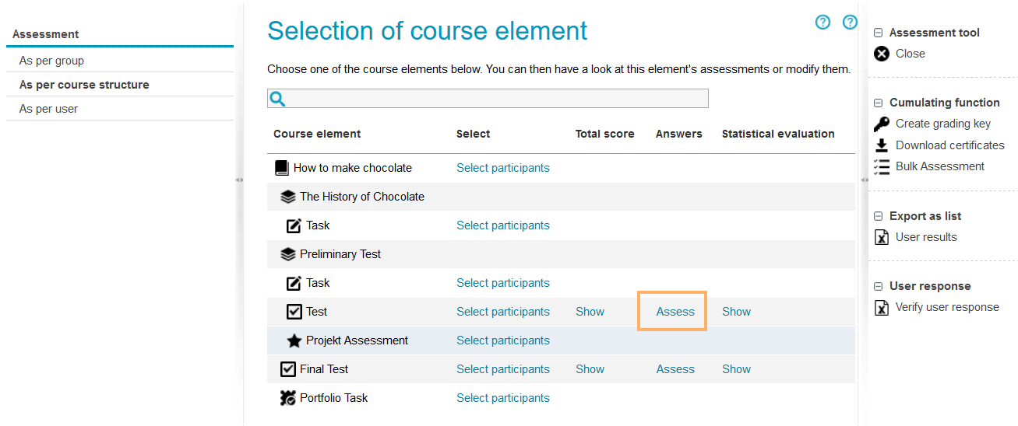Click Assess link in the Test row
Viewport: 1018px width, 426px height.
pyautogui.click(x=675, y=312)
